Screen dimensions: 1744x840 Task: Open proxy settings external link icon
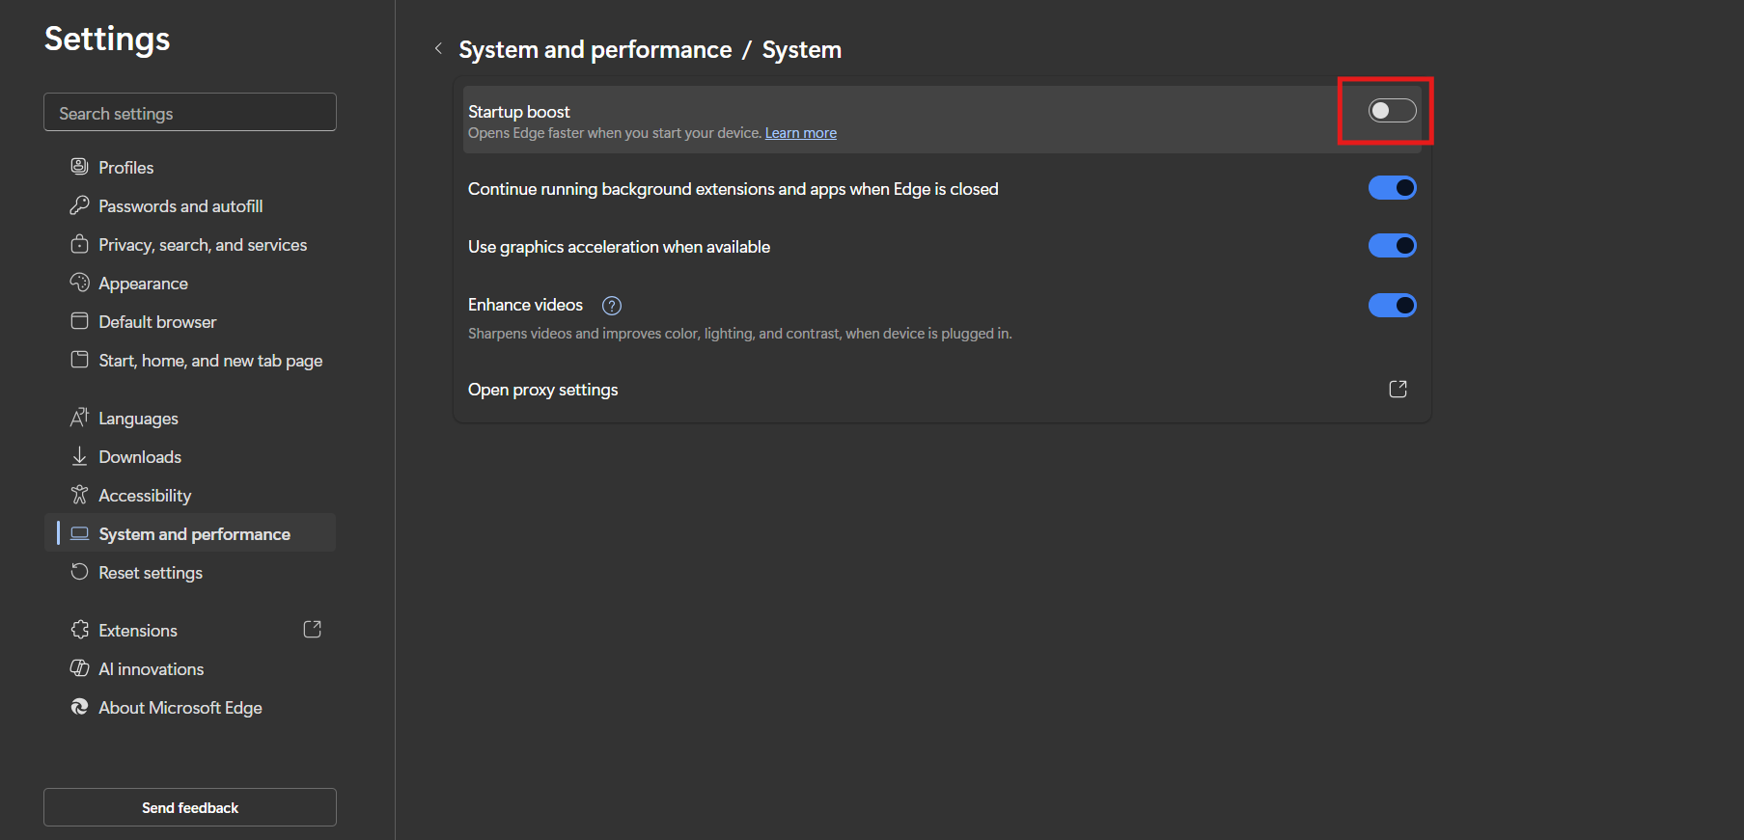coord(1398,389)
